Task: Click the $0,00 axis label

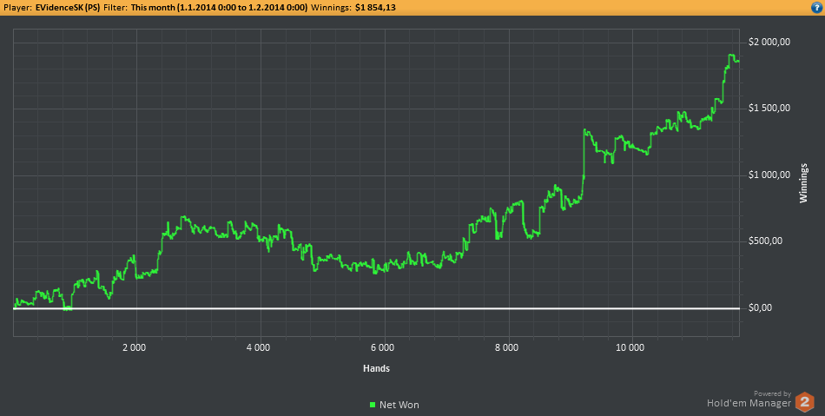Action: point(760,307)
